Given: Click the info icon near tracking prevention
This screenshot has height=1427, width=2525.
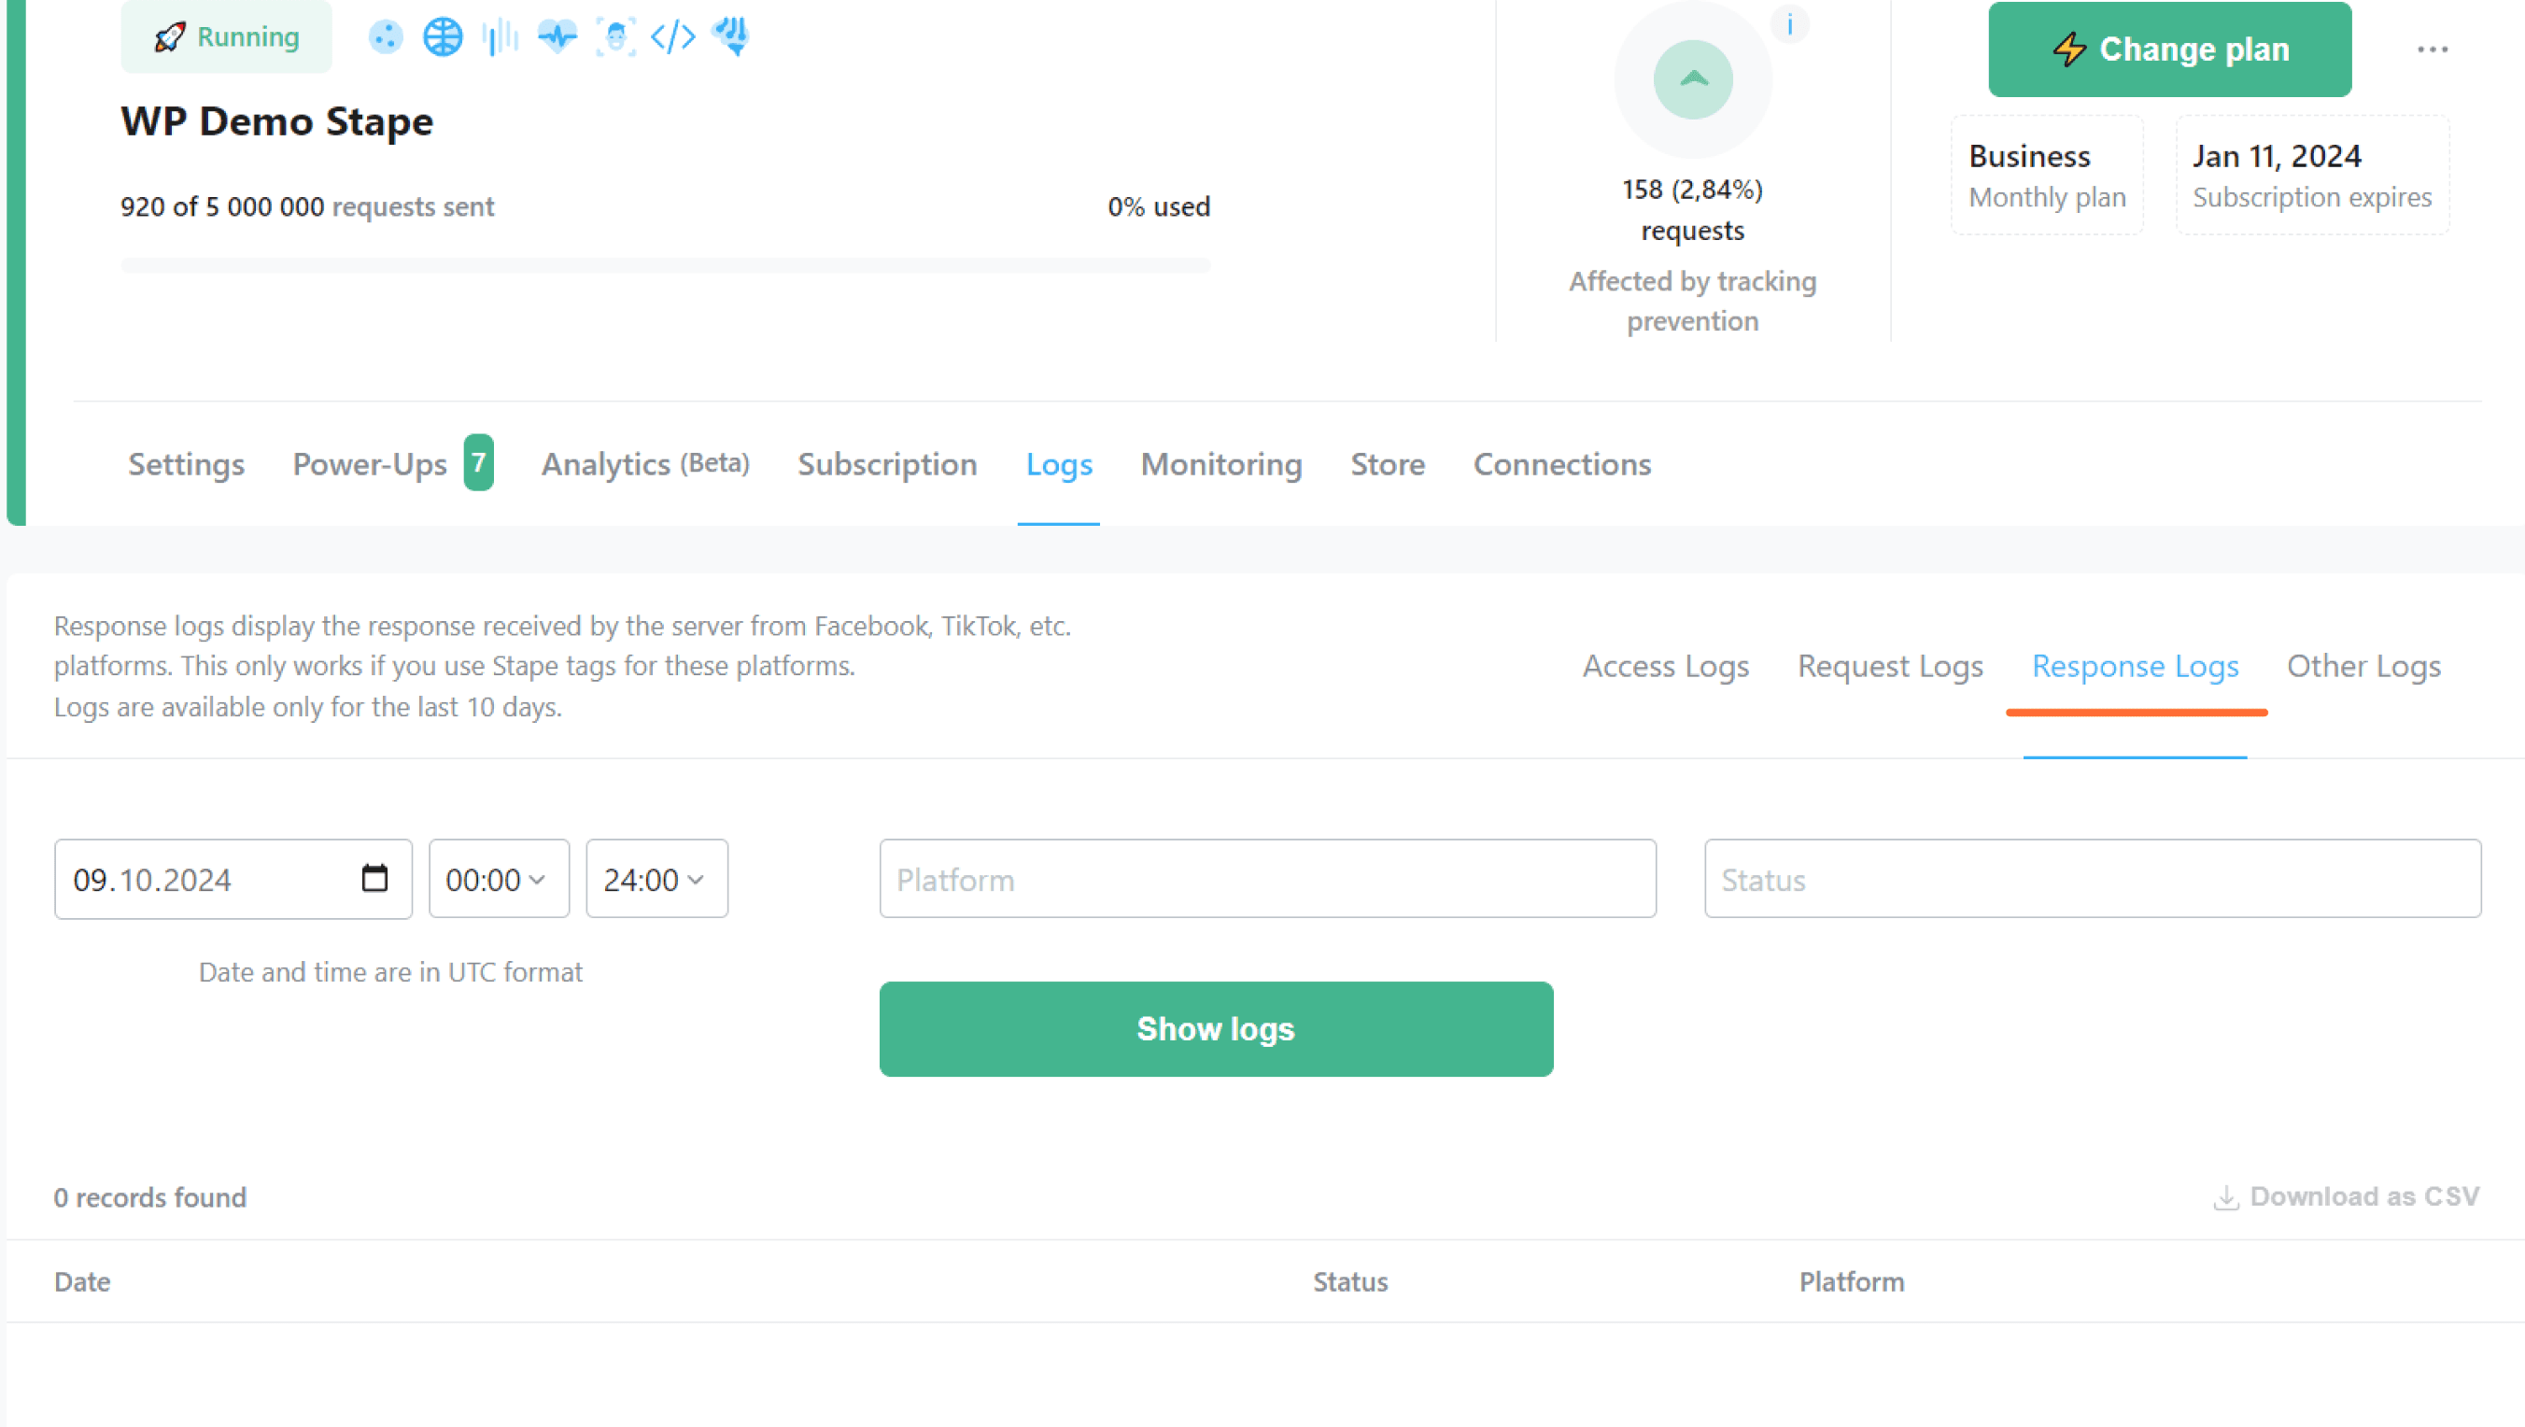Looking at the screenshot, I should 1790,24.
